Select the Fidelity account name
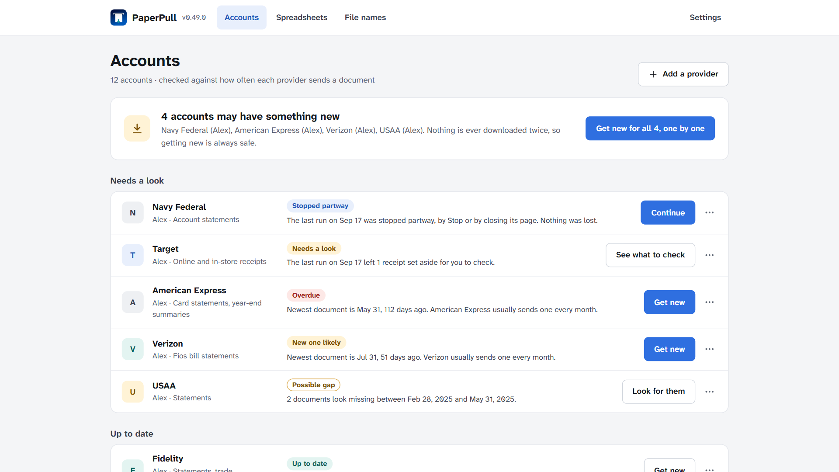 click(x=168, y=459)
